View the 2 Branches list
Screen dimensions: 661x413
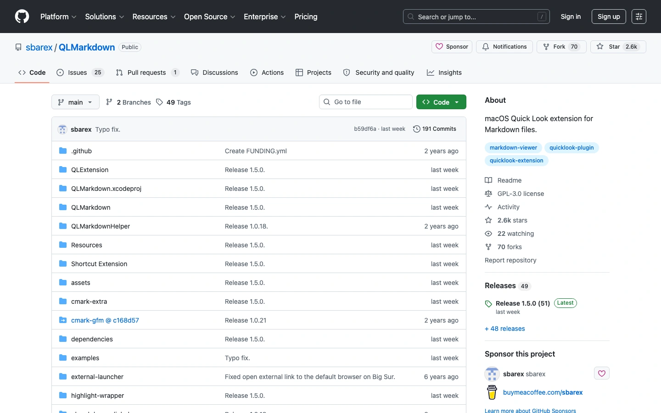point(129,102)
